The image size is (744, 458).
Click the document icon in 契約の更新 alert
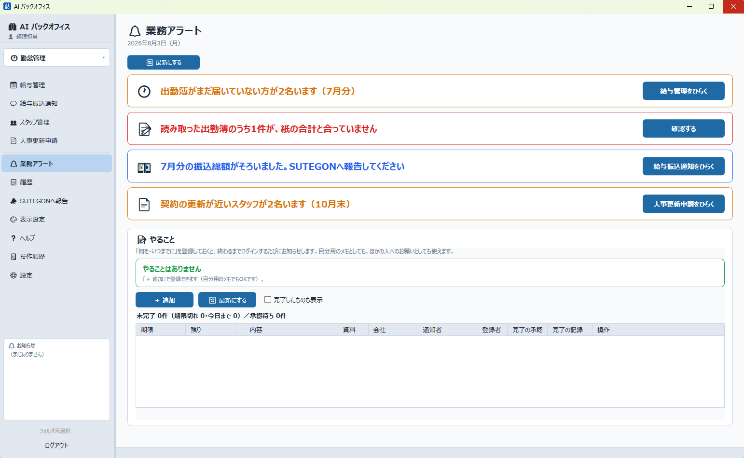pyautogui.click(x=144, y=204)
